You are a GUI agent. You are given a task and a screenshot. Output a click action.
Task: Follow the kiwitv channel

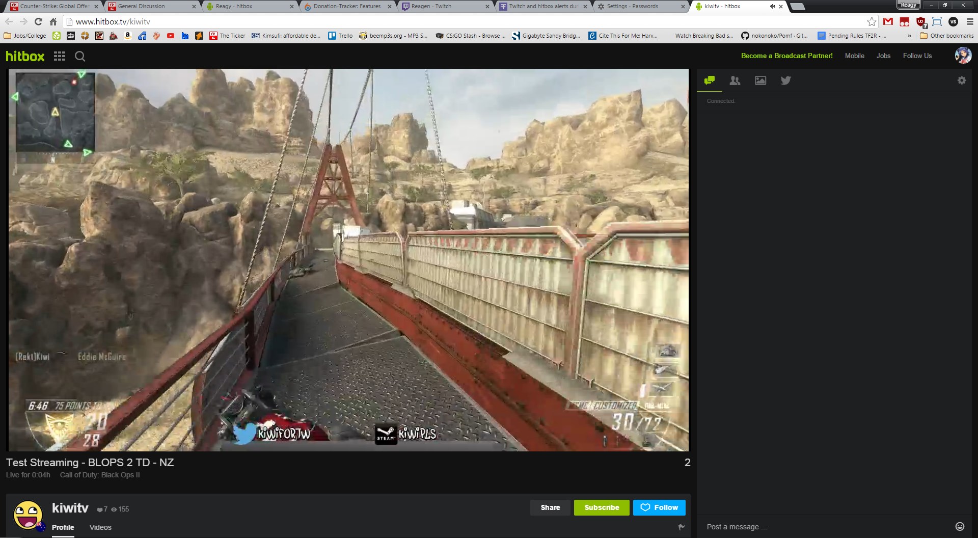click(659, 507)
